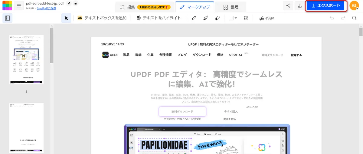Select the eraser tool
The image size is (363, 154).
click(217, 18)
